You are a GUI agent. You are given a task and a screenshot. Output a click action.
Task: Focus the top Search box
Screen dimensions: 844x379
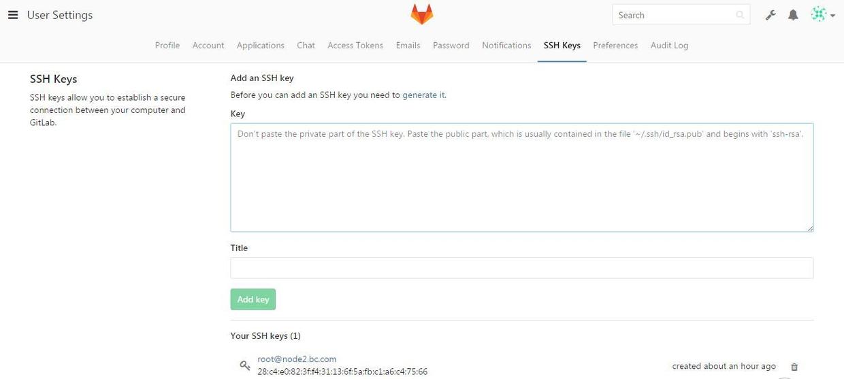[681, 15]
